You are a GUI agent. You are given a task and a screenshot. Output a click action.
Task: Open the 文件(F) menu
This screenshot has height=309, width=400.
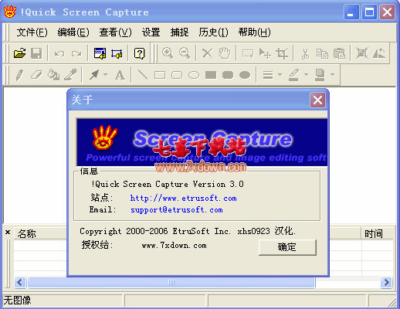pos(32,32)
